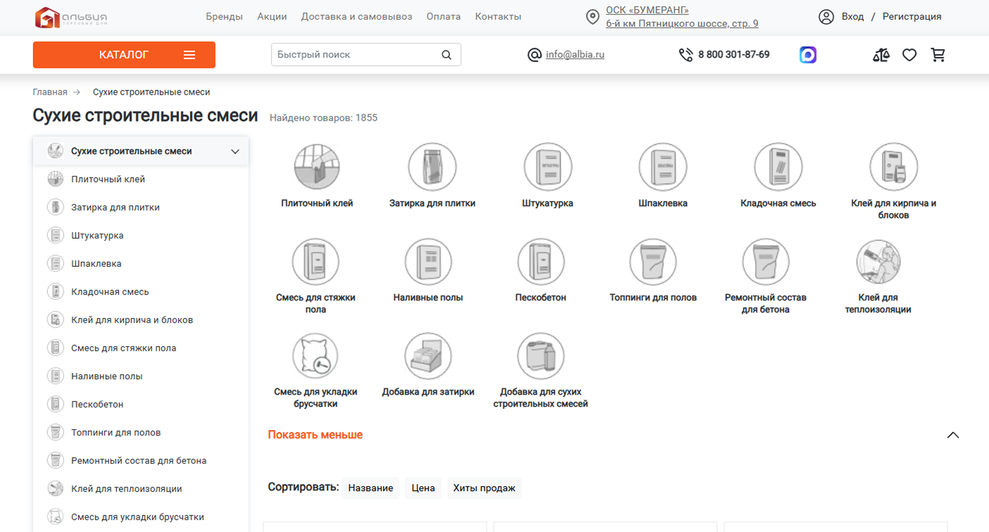Click the Вход login link
The width and height of the screenshot is (989, 532).
coord(853,17)
